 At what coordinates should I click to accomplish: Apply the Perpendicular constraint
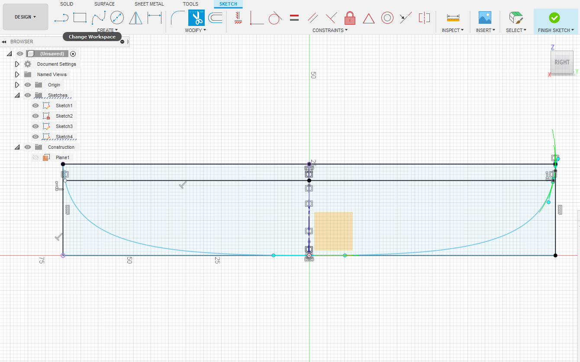tap(331, 18)
